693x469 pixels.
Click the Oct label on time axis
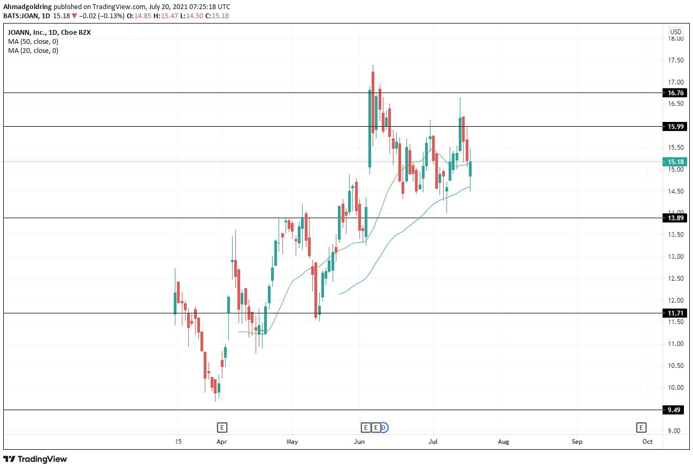648,442
